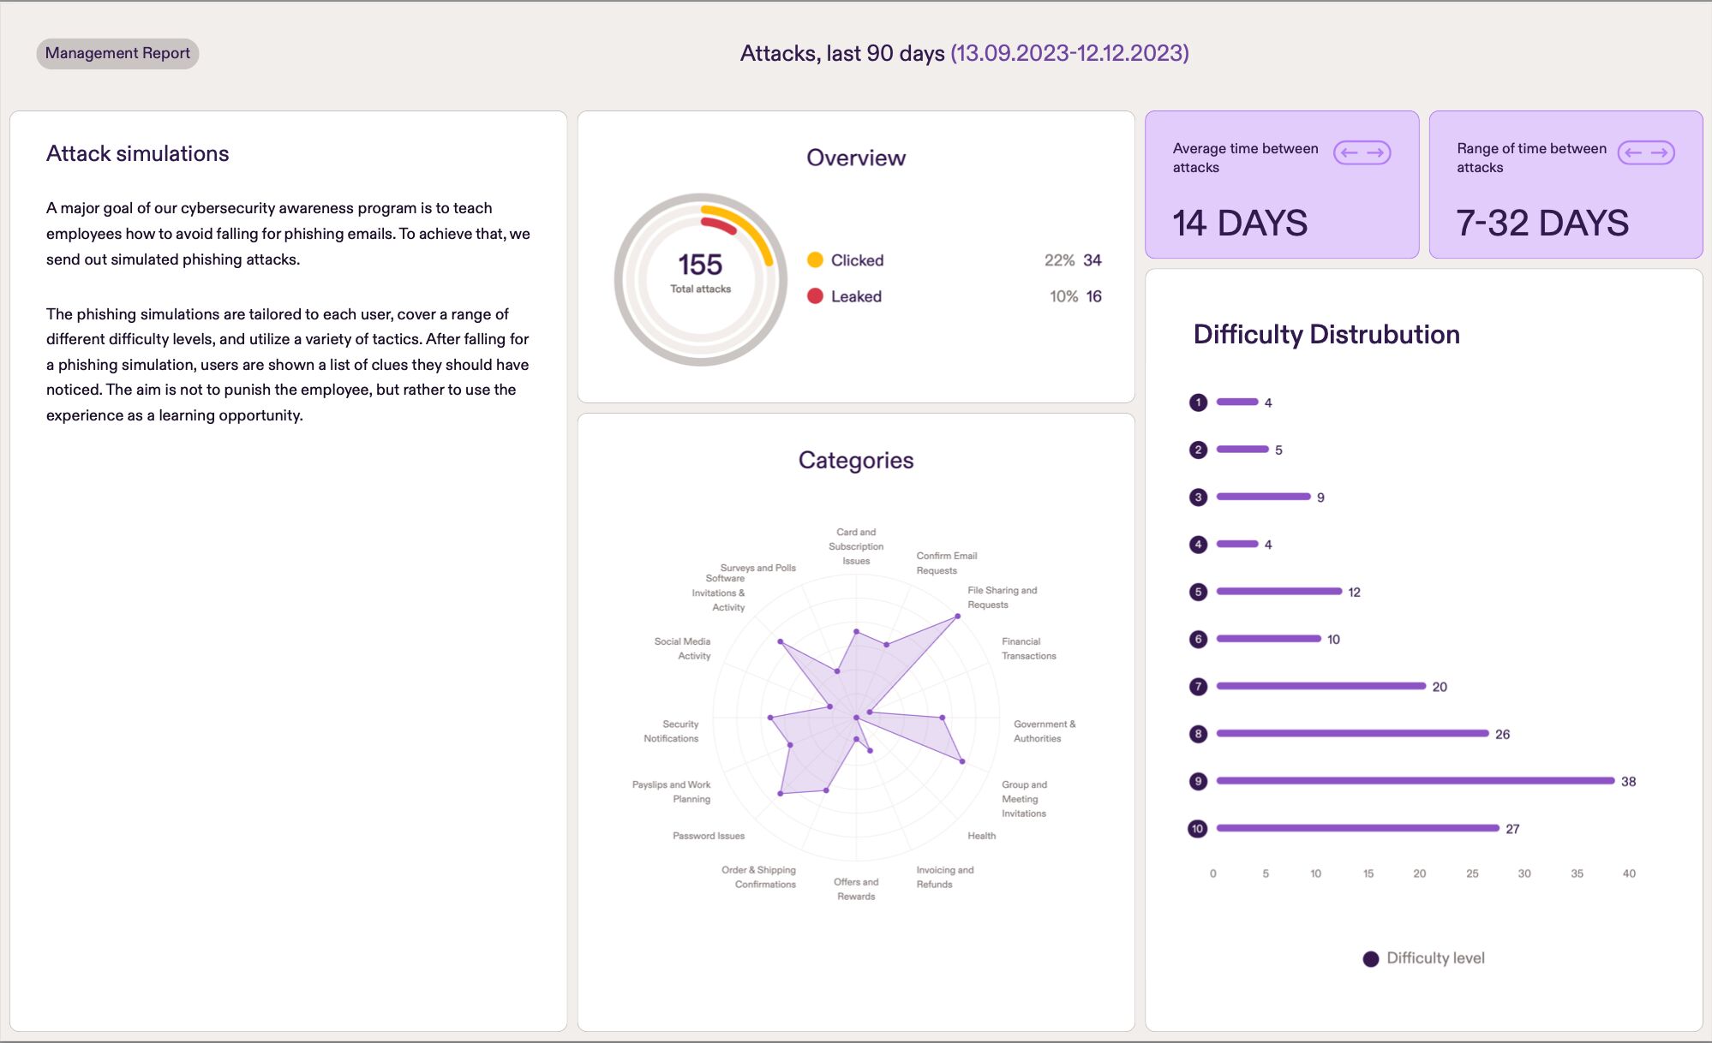Click the difficulty level 8 circle badge
This screenshot has width=1712, height=1043.
coord(1198,734)
